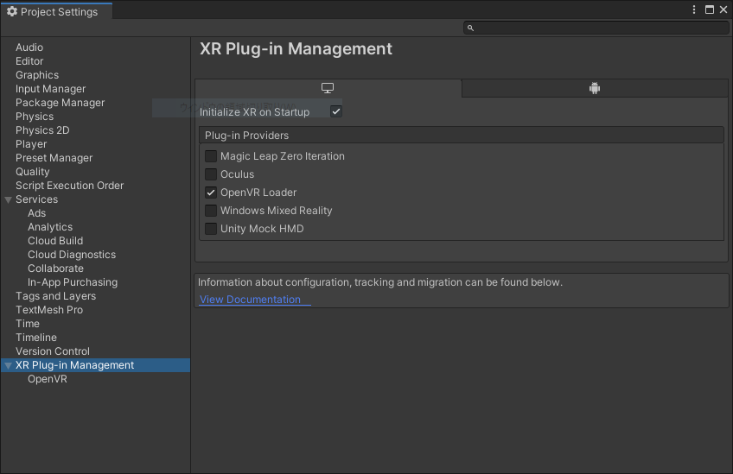Disable Initialize XR on Startup
733x474 pixels.
coord(336,111)
